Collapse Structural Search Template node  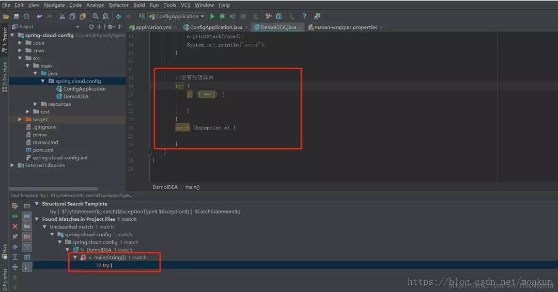[37, 204]
